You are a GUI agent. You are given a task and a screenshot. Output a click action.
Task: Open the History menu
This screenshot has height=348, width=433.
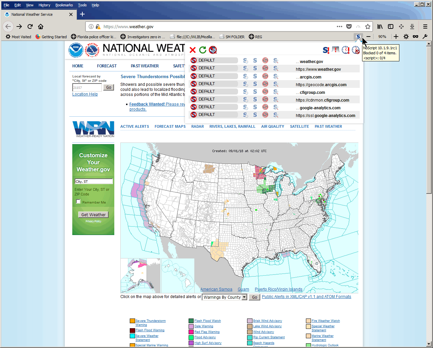pyautogui.click(x=44, y=5)
